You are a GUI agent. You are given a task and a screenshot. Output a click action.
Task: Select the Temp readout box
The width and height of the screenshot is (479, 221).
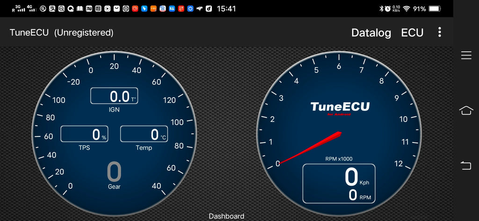(x=144, y=134)
